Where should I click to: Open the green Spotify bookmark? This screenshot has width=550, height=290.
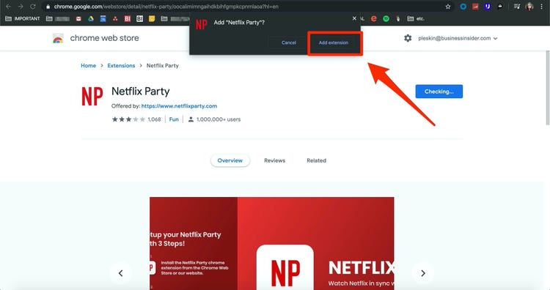(386, 18)
